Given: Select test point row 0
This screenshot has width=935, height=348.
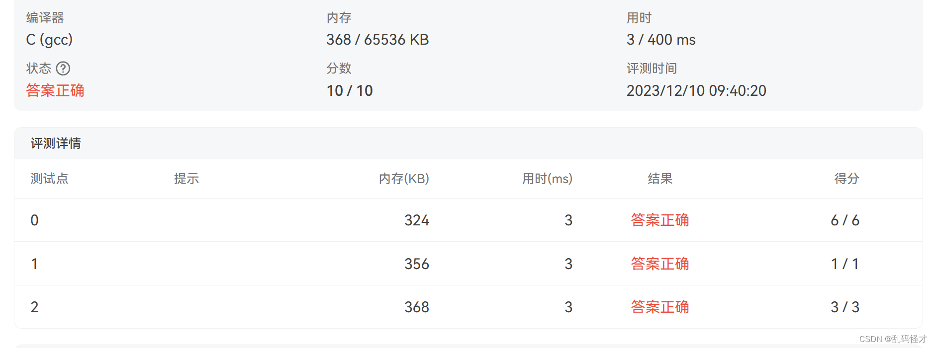Looking at the screenshot, I should click(34, 220).
